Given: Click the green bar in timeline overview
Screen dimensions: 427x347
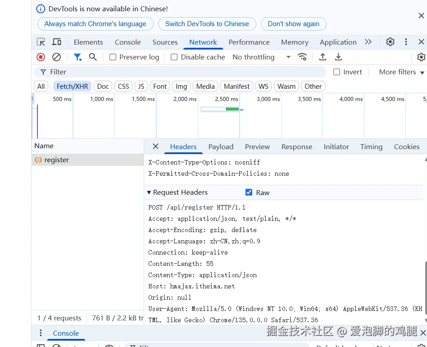Looking at the screenshot, I should 232,109.
